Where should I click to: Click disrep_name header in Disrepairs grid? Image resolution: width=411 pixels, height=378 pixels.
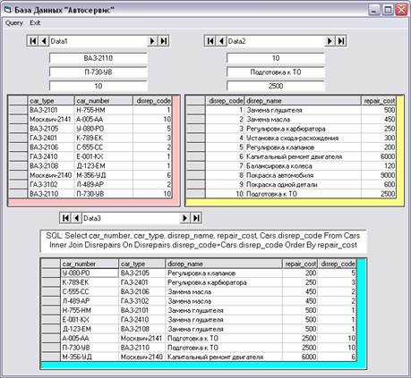point(303,101)
